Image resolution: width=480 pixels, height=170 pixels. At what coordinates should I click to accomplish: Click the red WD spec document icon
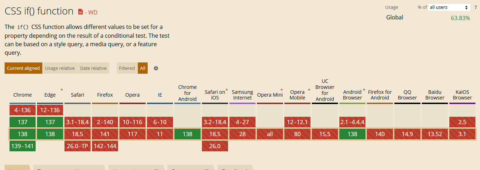click(80, 12)
